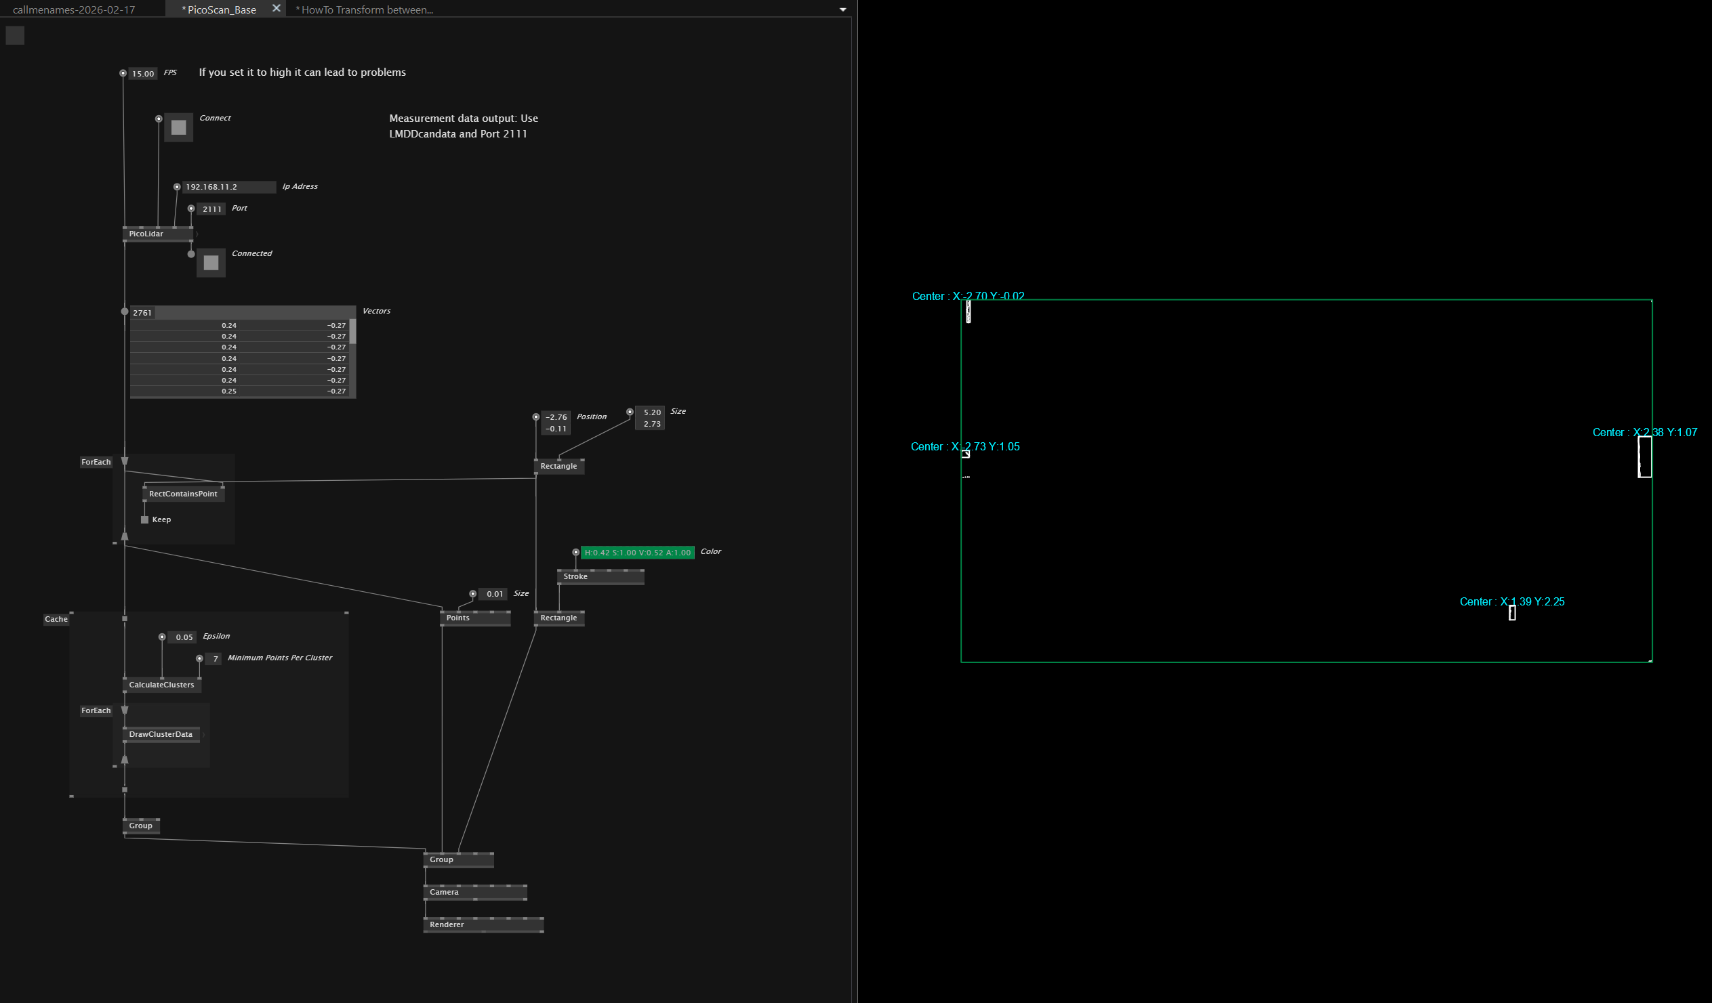Expand the ForEach region above RectContainsPoint

[96, 463]
